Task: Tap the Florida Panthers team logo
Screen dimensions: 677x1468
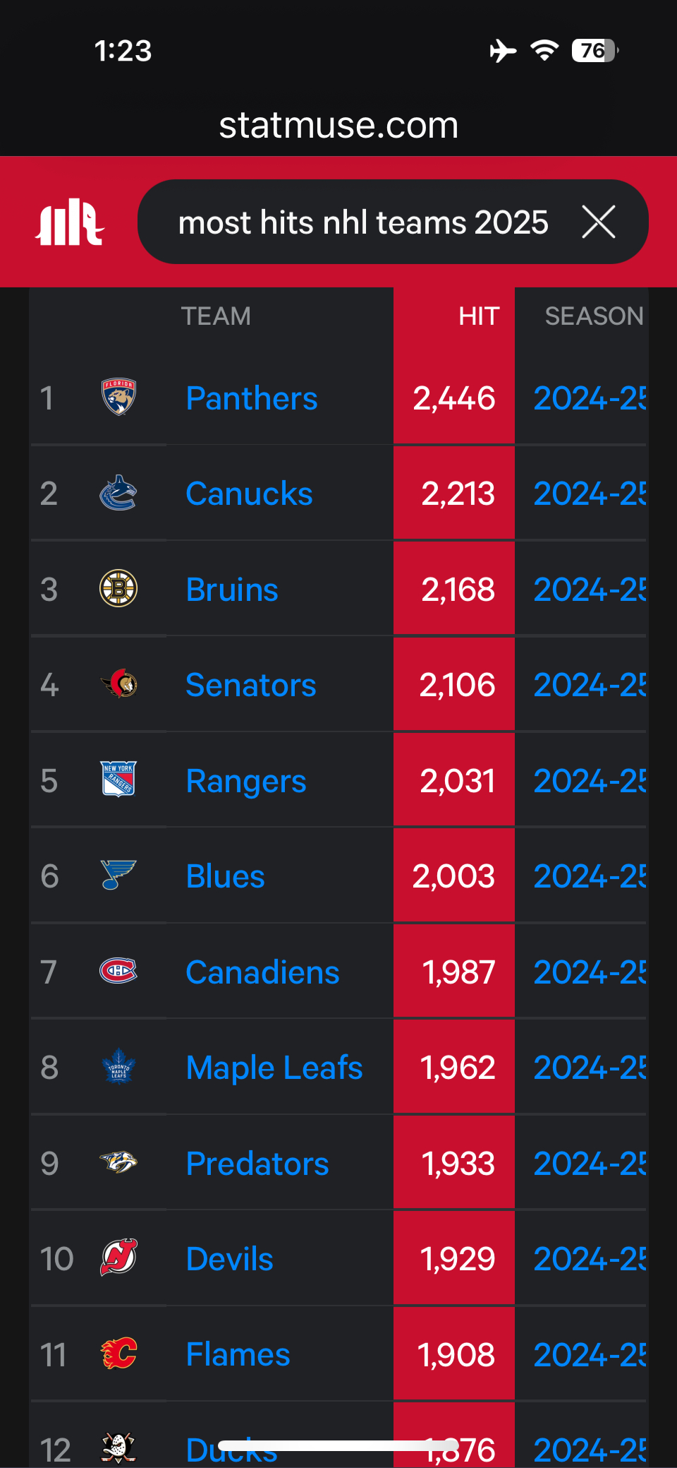Action: [x=118, y=398]
